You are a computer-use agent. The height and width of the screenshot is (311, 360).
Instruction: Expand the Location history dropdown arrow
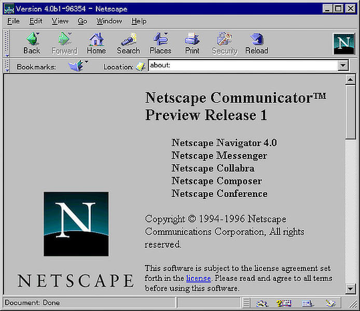click(x=342, y=66)
